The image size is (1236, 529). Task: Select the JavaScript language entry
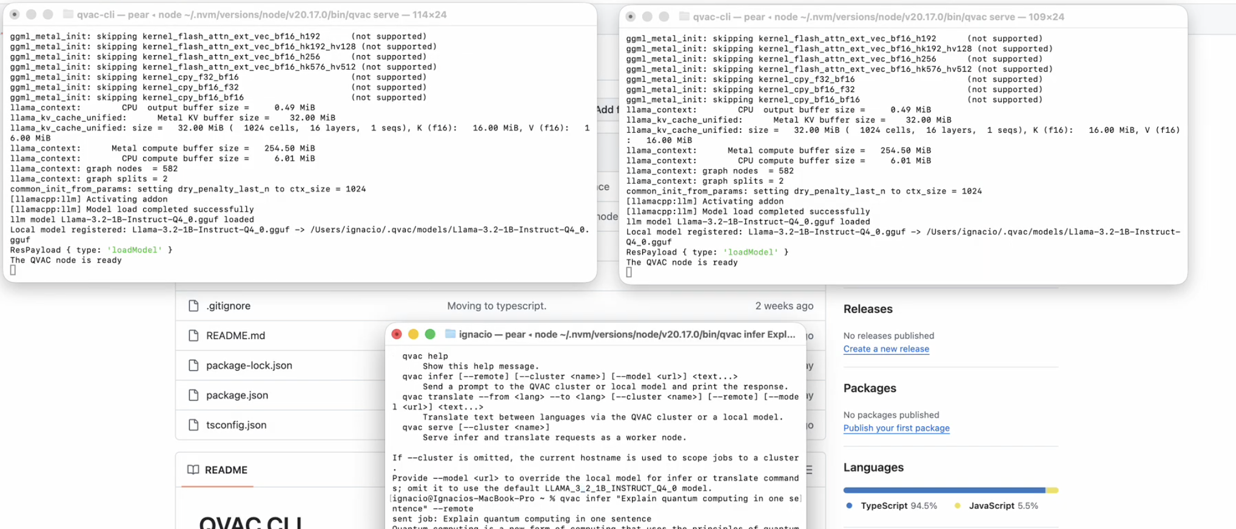[991, 505]
